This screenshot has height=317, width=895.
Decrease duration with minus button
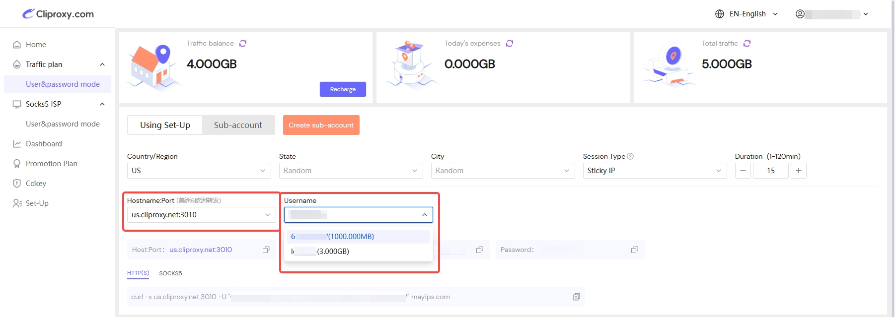pos(743,171)
